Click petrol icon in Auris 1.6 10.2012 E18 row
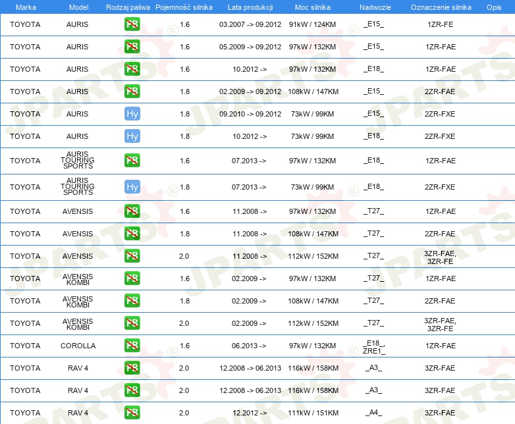This screenshot has height=424, width=515. tap(132, 69)
